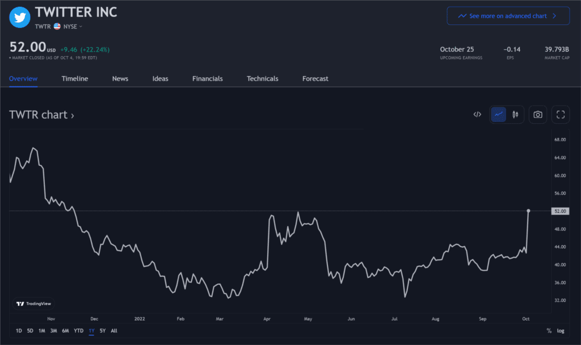Set chart range to All
This screenshot has height=345, width=581.
click(114, 331)
